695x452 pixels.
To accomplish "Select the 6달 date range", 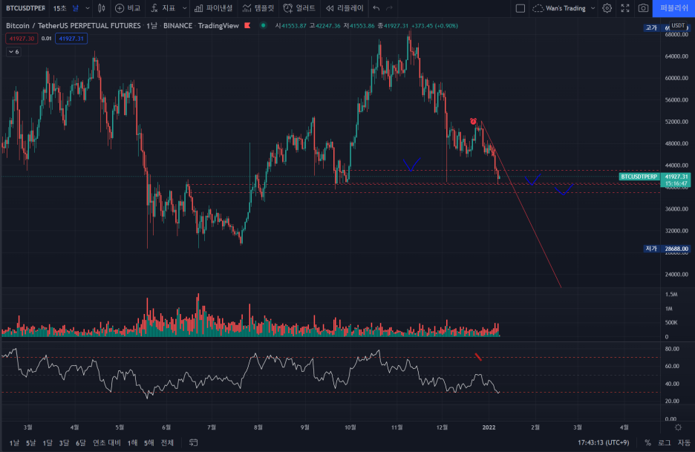I will [x=81, y=442].
